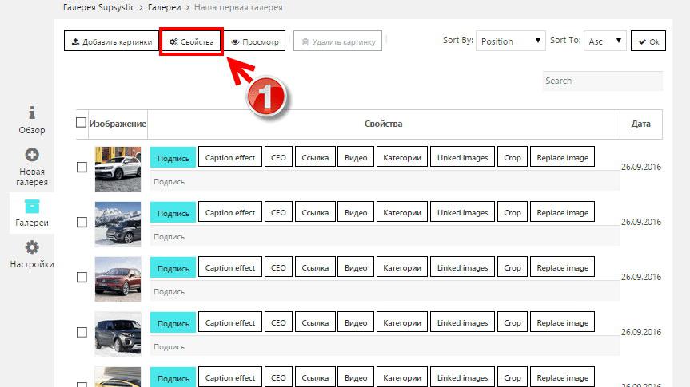Click the Добавить картинки upload button
690x387 pixels.
(111, 41)
